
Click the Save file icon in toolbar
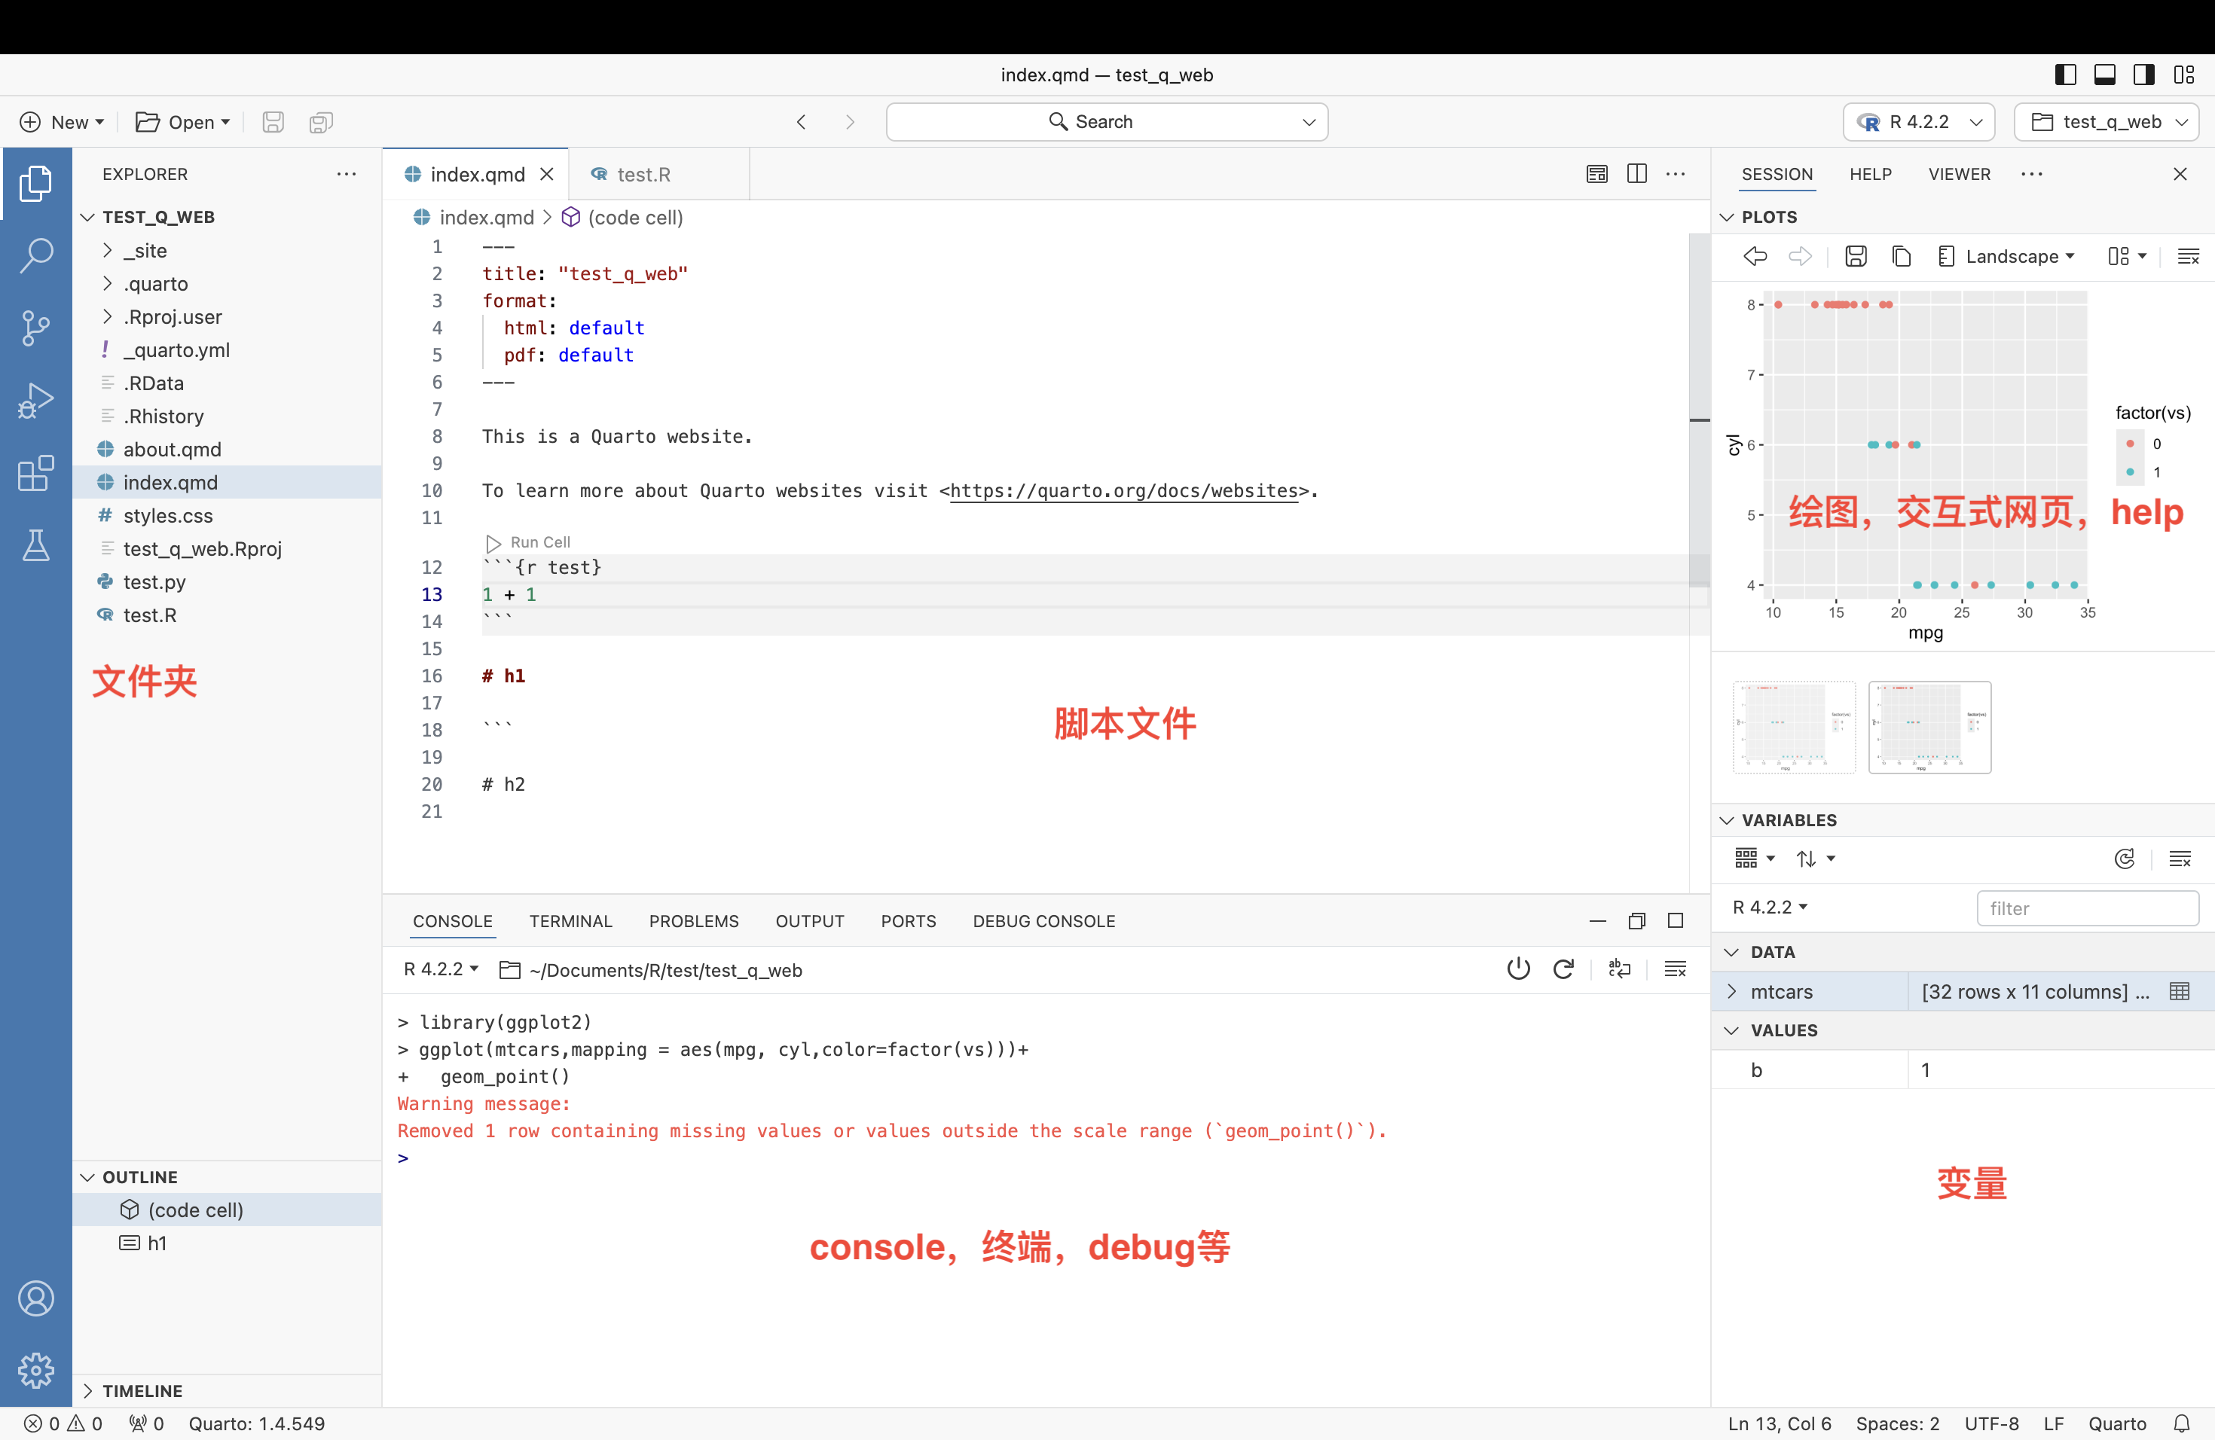point(273,122)
